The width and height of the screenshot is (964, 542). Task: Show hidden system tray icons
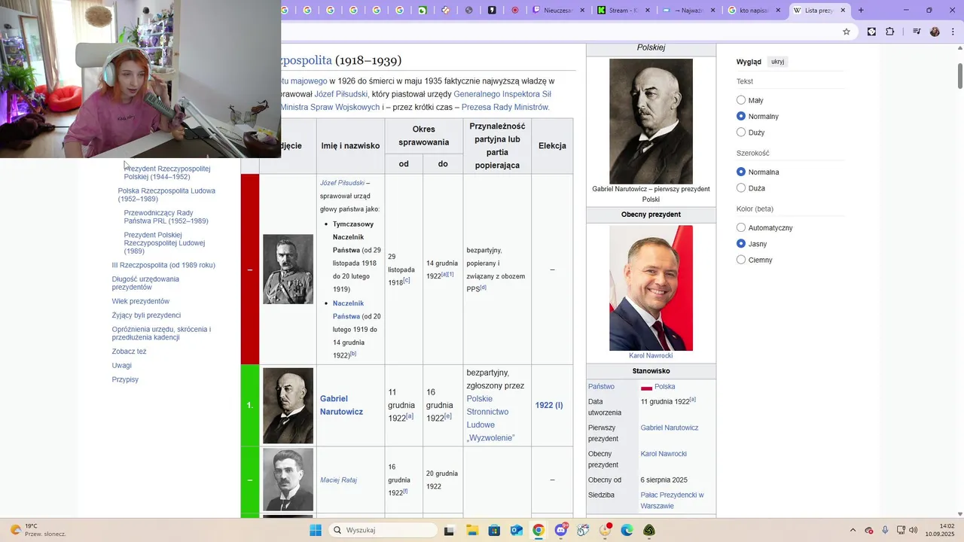coord(853,530)
